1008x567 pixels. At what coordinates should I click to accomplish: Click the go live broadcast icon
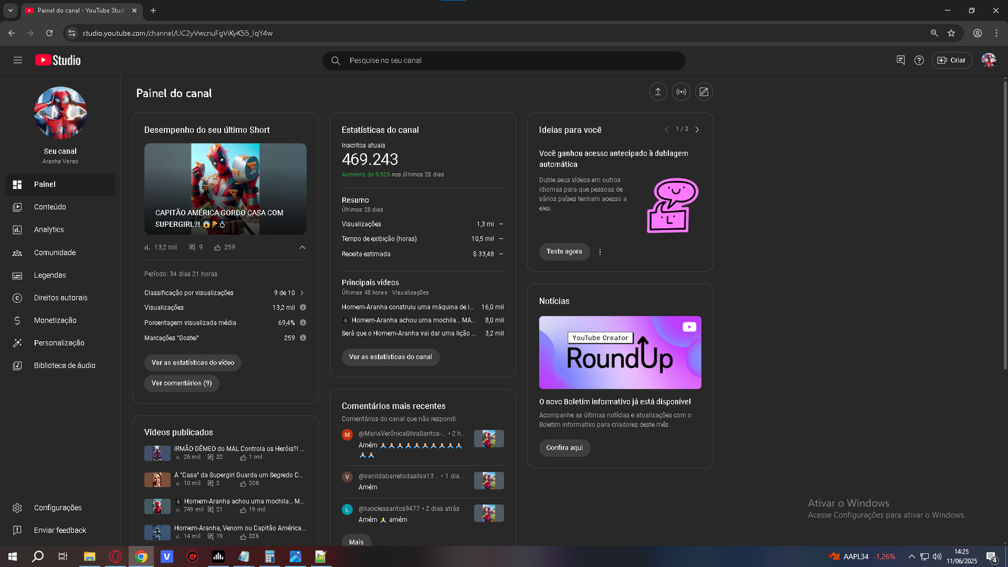click(681, 92)
